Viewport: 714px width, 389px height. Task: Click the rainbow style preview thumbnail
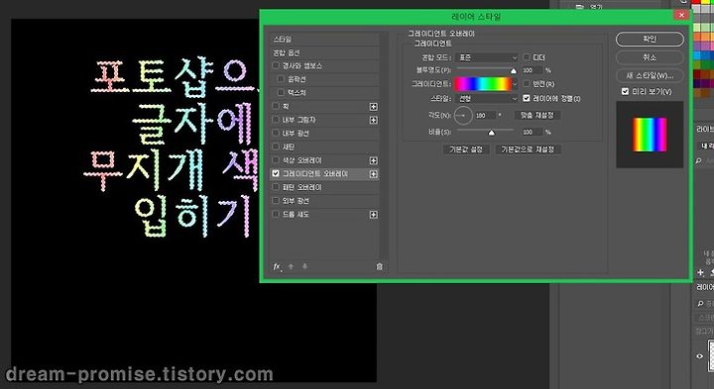(x=650, y=135)
